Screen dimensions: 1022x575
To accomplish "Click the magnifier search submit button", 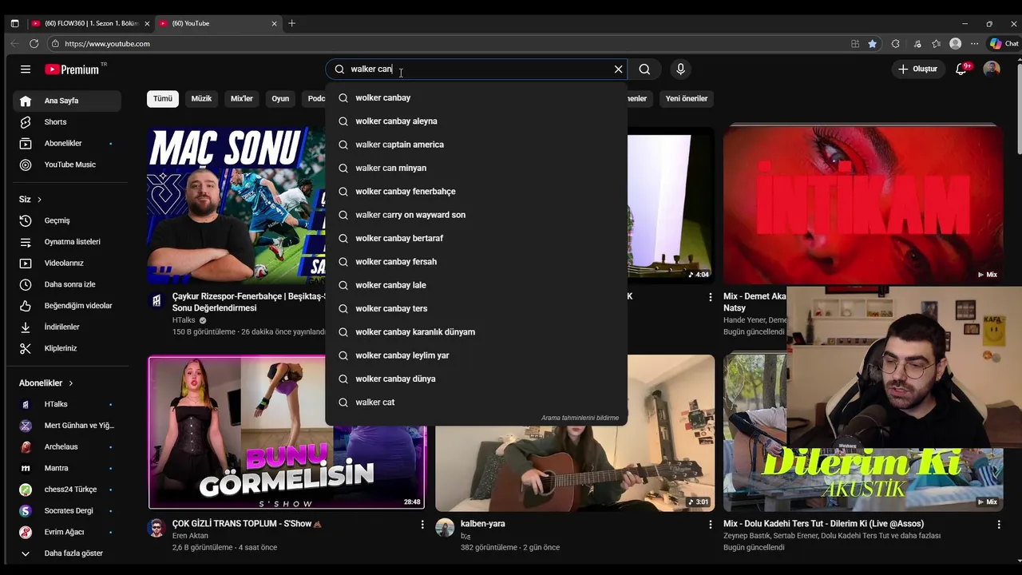I will click(644, 69).
